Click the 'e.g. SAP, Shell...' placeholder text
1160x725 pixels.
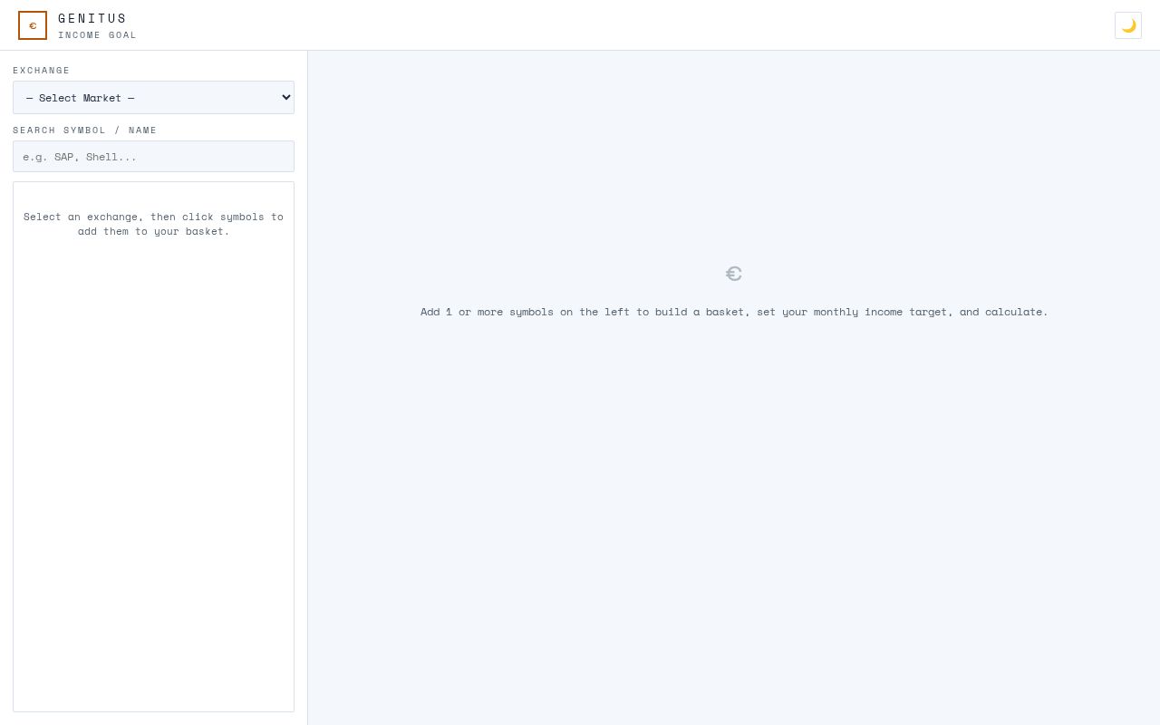[x=80, y=157]
